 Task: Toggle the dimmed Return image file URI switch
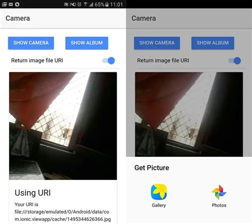point(234,61)
